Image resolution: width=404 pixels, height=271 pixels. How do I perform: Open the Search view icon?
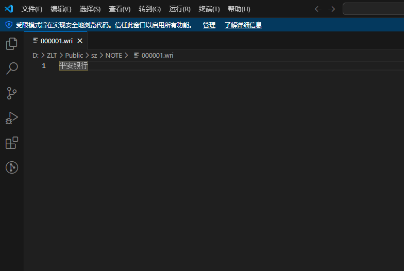(x=11, y=69)
